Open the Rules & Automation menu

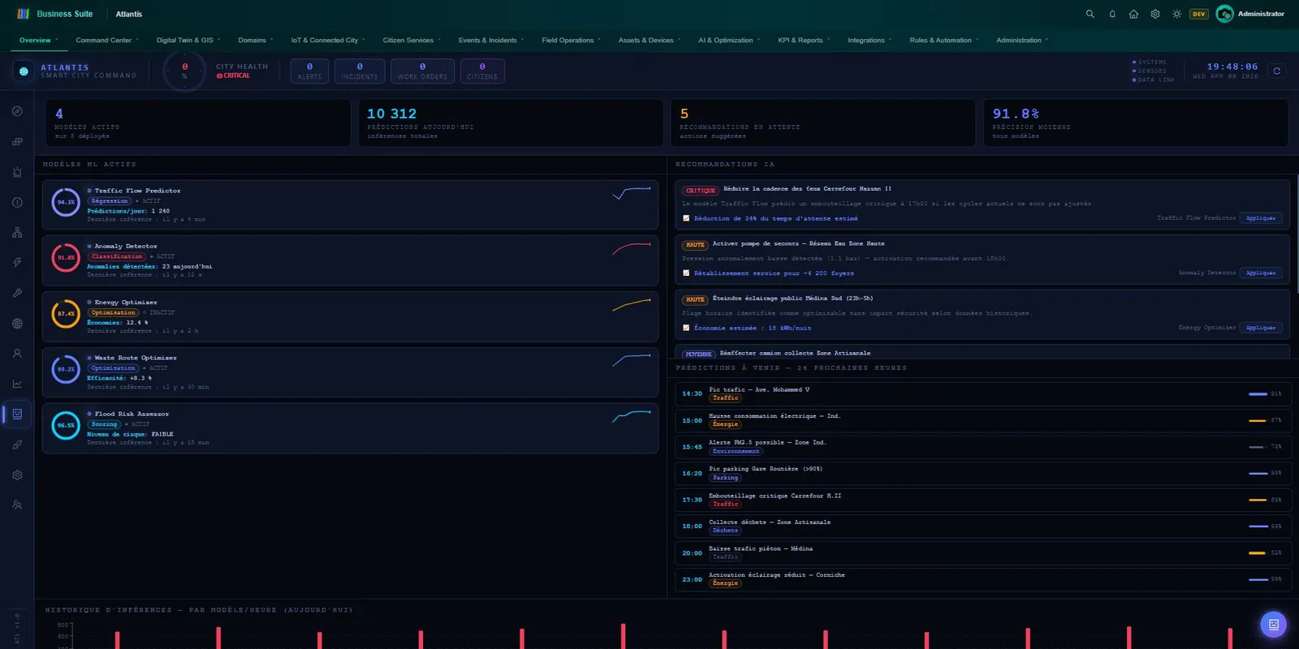click(x=944, y=40)
